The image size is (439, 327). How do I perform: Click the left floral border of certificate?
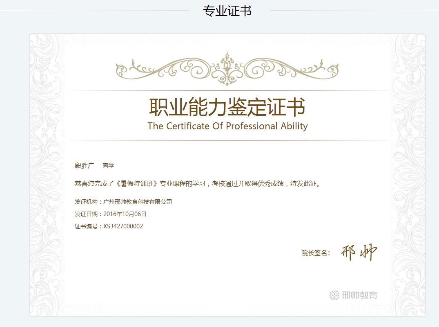[x=46, y=175]
